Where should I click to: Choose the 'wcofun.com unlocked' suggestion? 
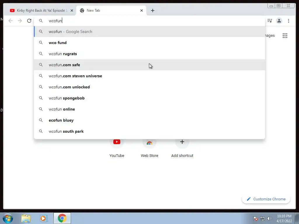(x=149, y=87)
